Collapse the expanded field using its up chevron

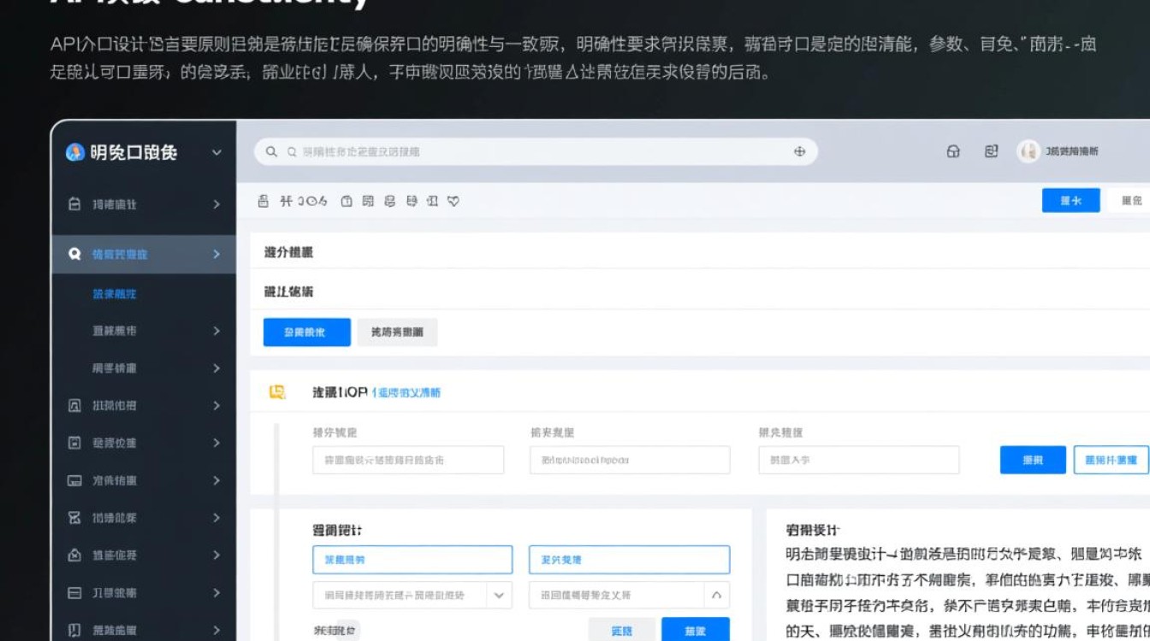pos(717,594)
